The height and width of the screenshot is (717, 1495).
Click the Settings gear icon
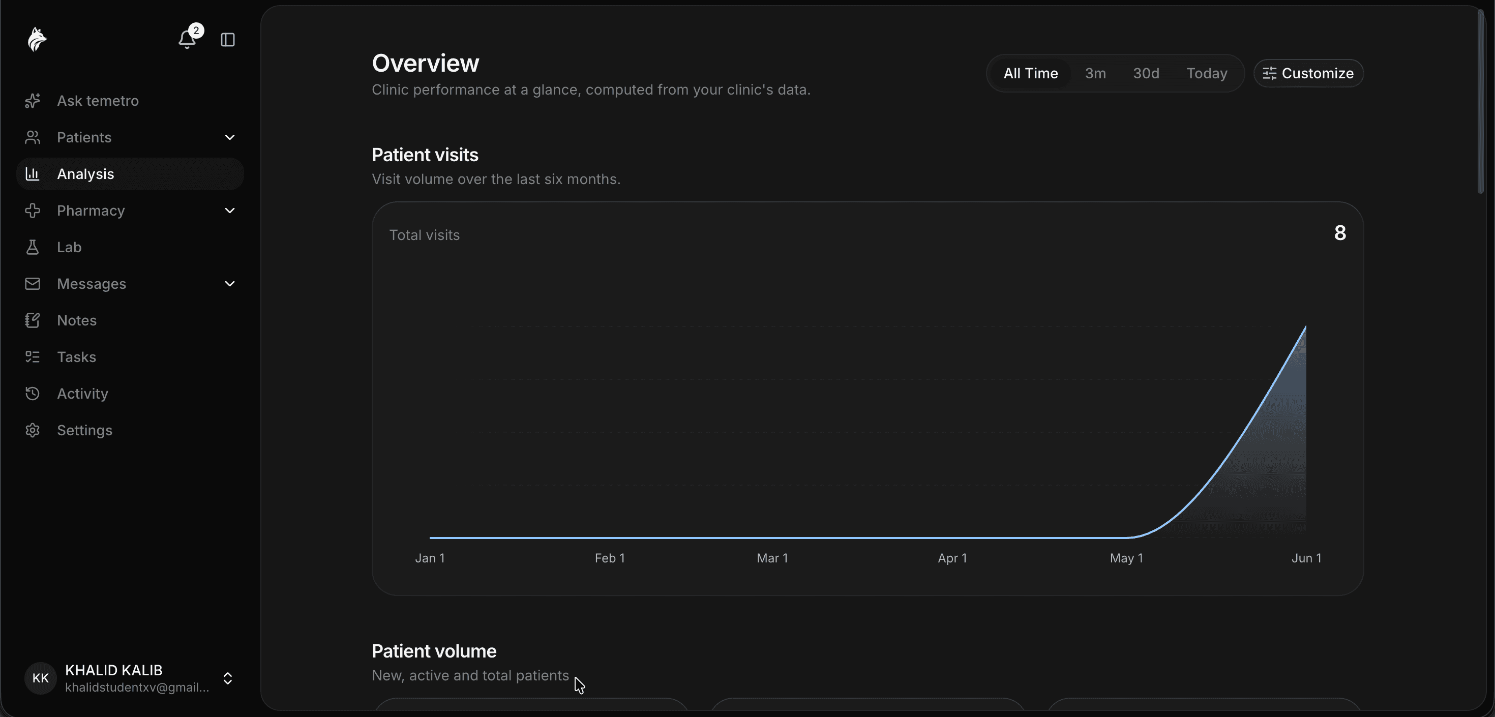(33, 430)
